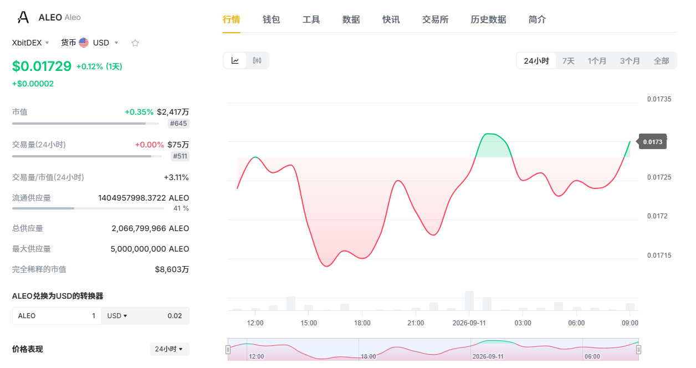
Task: Click the ALEO logo icon
Action: (23, 17)
